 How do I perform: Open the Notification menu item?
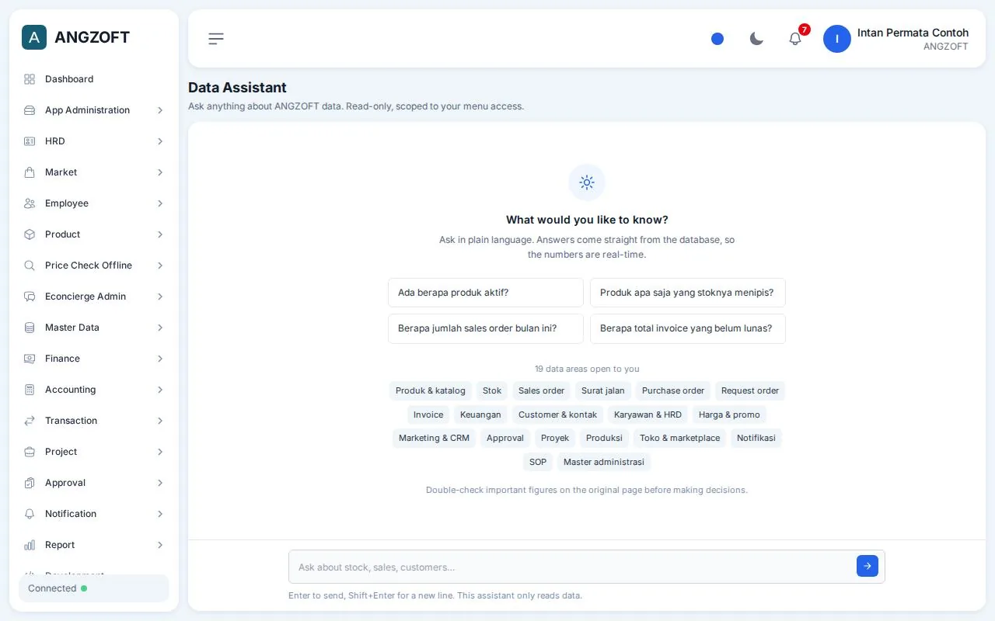click(94, 514)
